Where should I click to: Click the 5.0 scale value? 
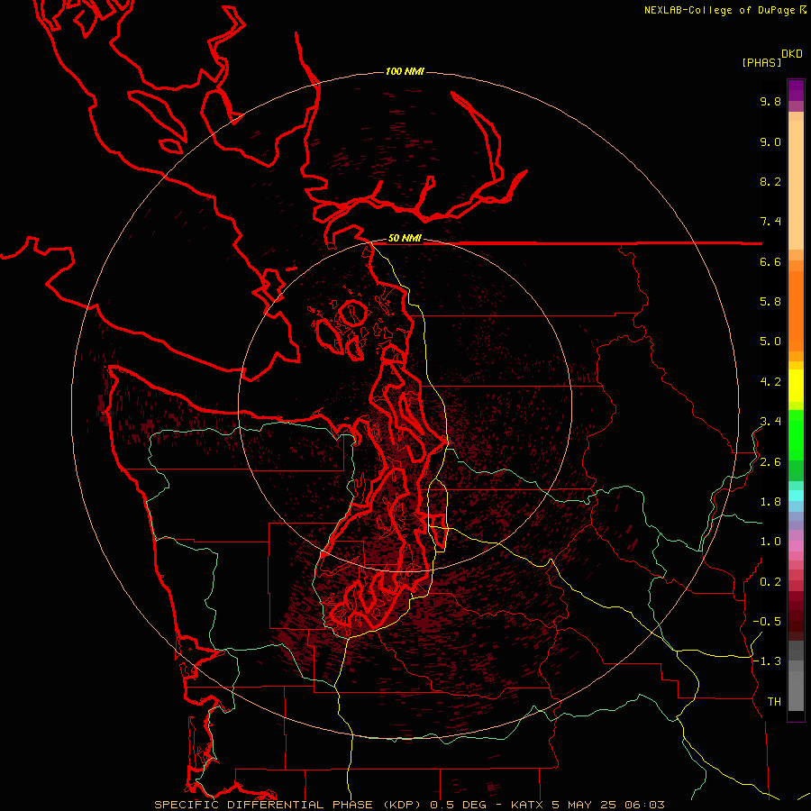[x=770, y=342]
